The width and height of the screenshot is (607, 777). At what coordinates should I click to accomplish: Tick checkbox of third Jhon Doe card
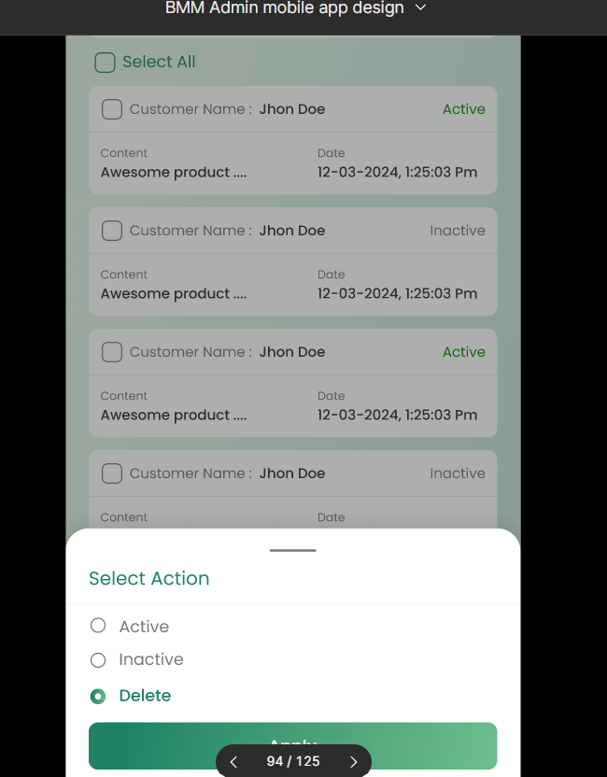point(112,352)
